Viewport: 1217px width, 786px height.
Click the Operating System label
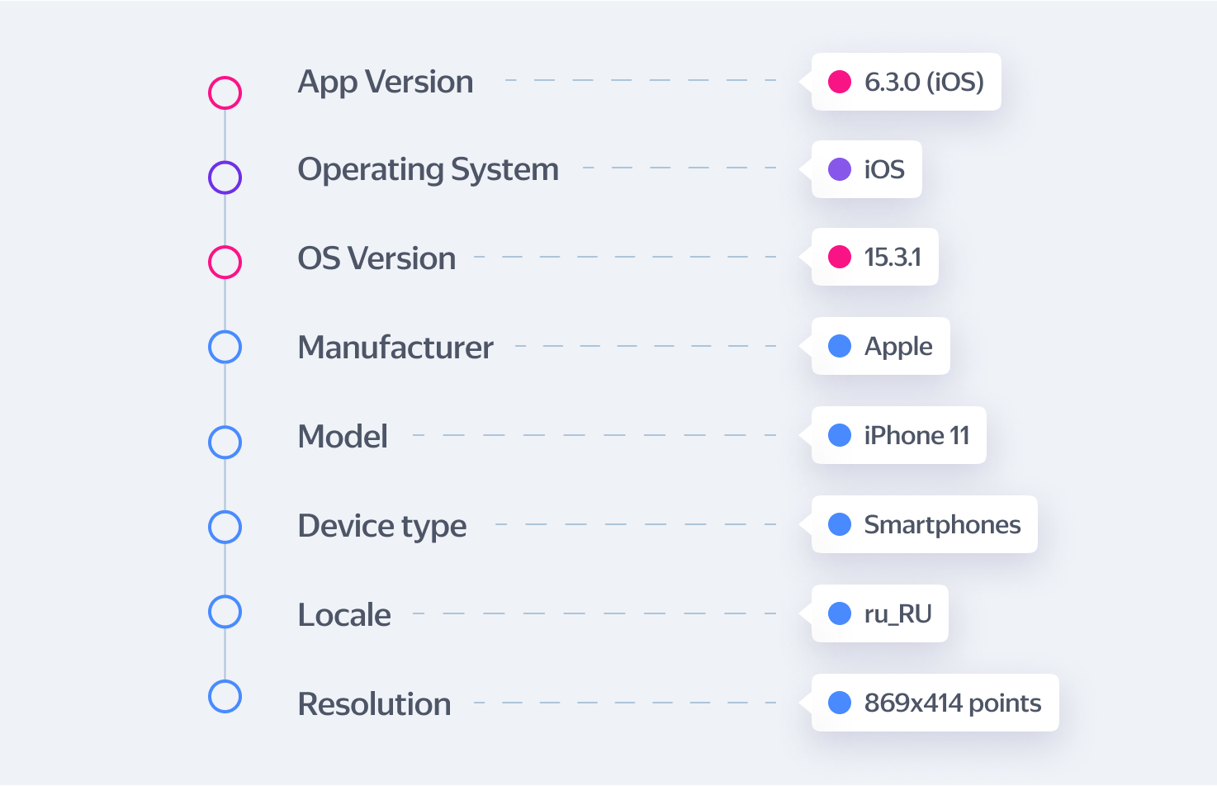(x=428, y=169)
